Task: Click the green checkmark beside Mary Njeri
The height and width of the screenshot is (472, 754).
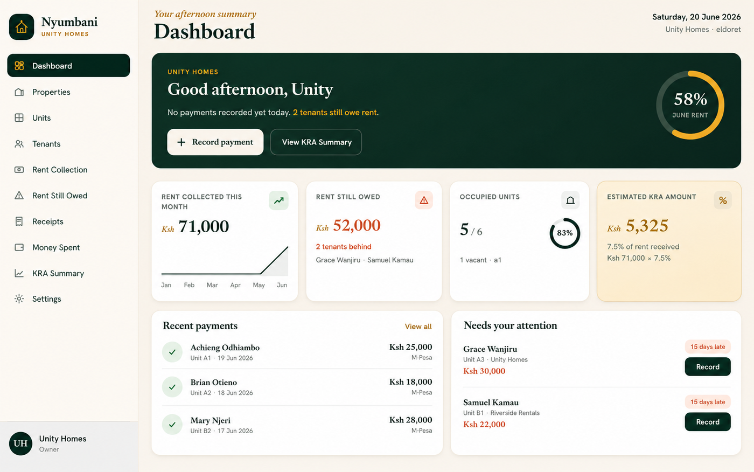Action: tap(172, 425)
